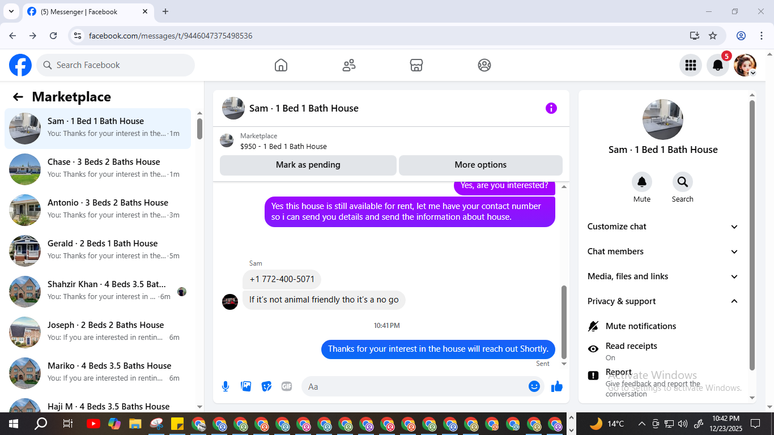Open the $950 1 Bed listing link
Viewport: 774px width, 435px height.
click(283, 146)
